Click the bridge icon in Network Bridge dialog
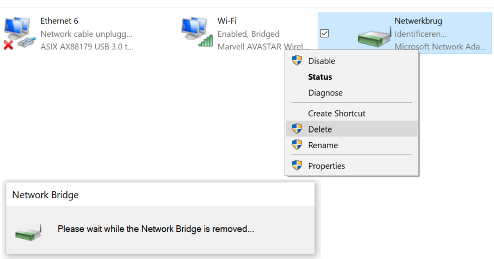Screen dimensions: 494x259 click(x=28, y=230)
